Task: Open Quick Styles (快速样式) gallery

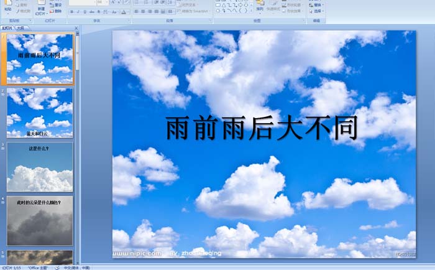Action: [x=273, y=7]
